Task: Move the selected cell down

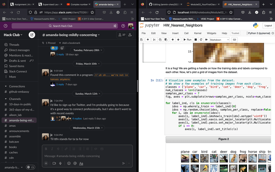Action: click(178, 40)
